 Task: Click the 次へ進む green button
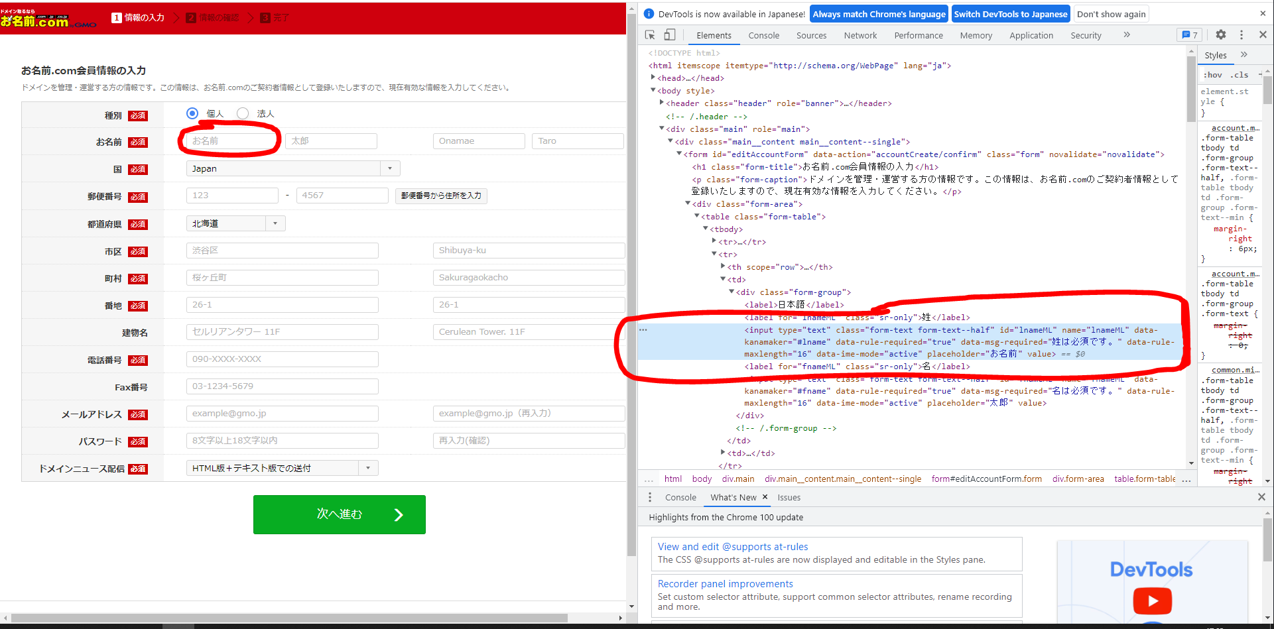(340, 514)
